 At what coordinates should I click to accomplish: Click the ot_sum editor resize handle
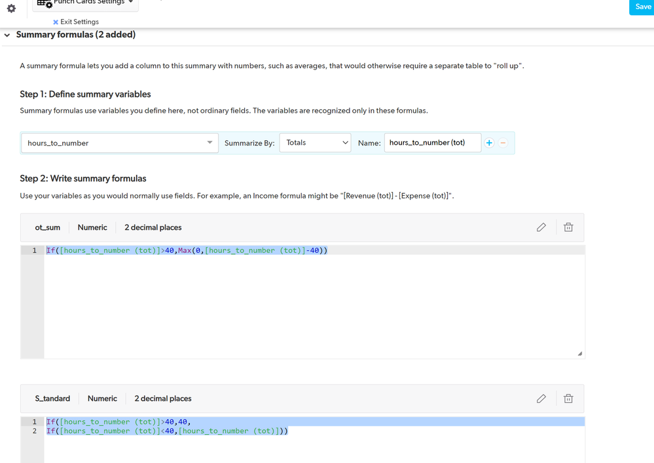click(x=580, y=354)
